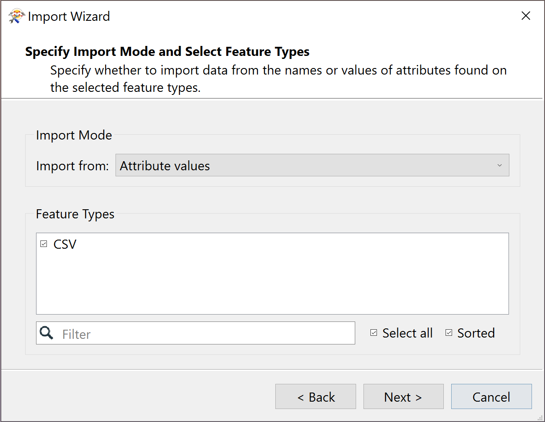Disable the Sorted checkbox
545x422 pixels.
449,333
